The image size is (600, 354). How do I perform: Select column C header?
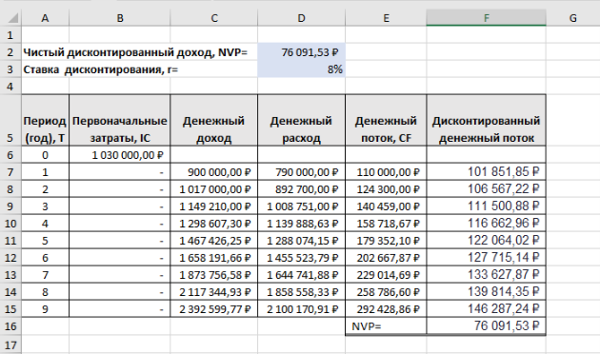pos(214,18)
